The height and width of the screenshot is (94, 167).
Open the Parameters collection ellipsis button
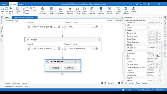(159, 73)
